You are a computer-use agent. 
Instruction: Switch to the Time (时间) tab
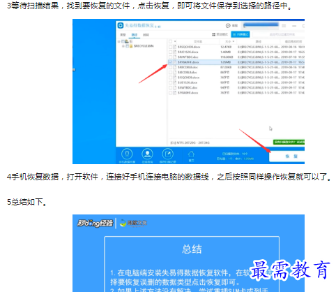[146, 35]
